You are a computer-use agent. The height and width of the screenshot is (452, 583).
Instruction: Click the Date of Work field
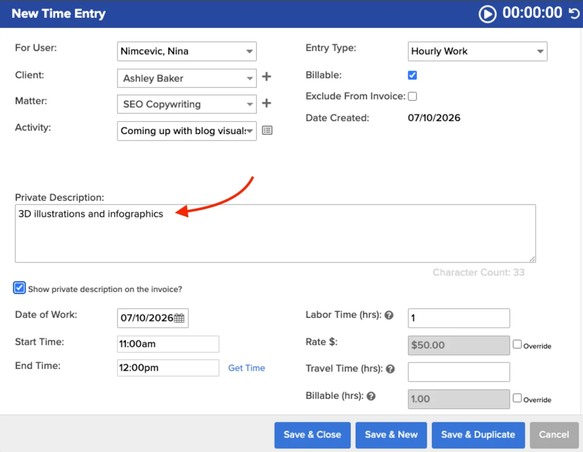tap(153, 318)
